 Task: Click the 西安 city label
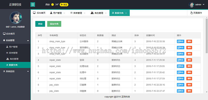[x=48, y=5]
